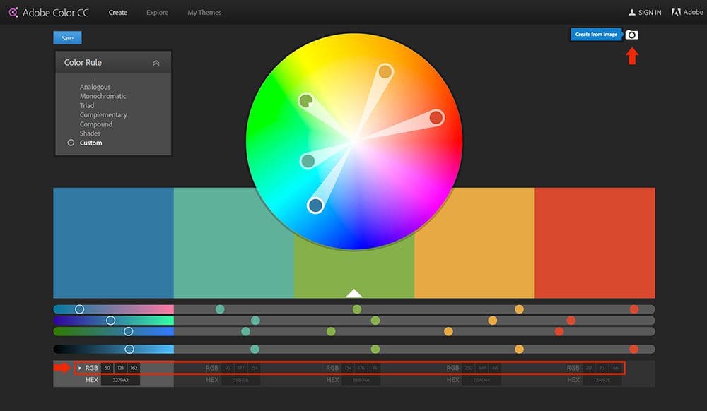Click the RGB field showing 134
707x411 pixels.
[348, 368]
